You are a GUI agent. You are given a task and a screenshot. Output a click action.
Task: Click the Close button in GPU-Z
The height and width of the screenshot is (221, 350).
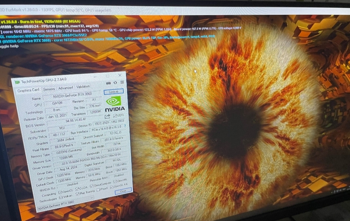click(123, 191)
